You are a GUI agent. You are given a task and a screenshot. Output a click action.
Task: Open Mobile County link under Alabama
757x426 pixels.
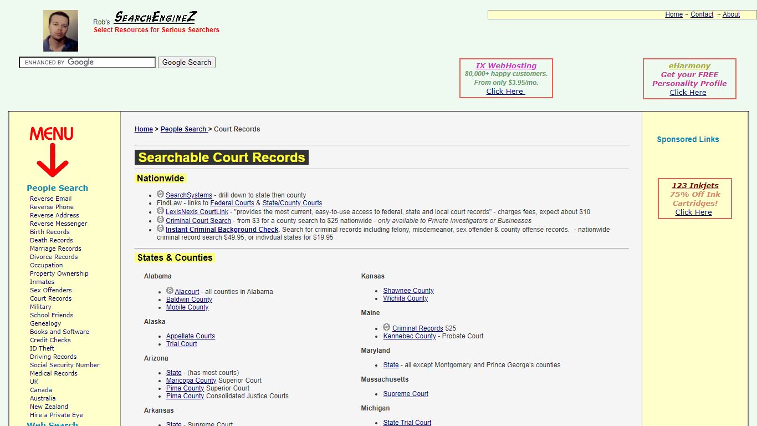(x=187, y=307)
